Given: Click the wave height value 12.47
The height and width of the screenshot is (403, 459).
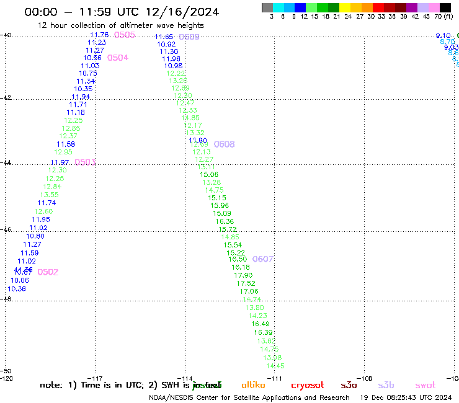Looking at the screenshot, I should (185, 103).
